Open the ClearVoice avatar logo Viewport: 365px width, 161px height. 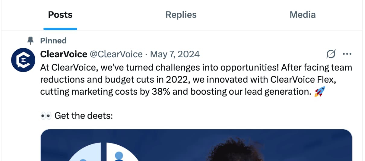click(23, 60)
